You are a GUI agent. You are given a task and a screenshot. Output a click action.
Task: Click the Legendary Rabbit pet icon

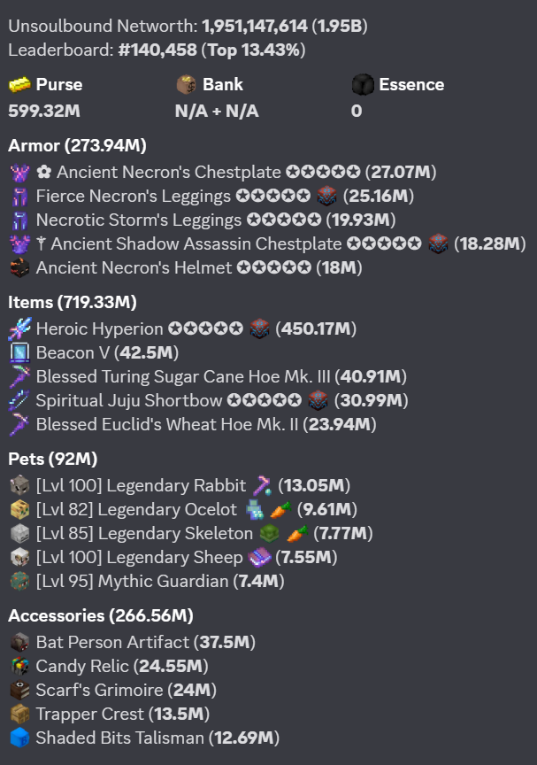[19, 485]
